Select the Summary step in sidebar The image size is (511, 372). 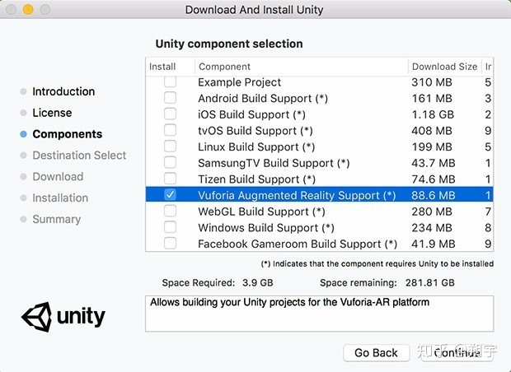(56, 220)
